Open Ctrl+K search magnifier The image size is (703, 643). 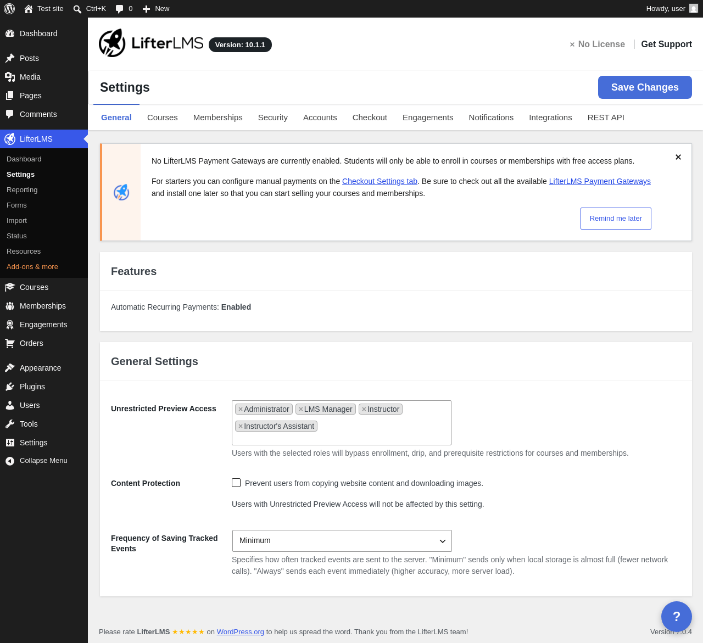77,9
